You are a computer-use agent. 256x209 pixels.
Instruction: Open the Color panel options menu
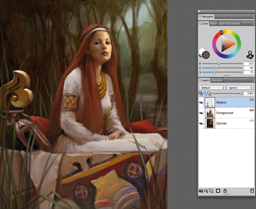coord(253,23)
